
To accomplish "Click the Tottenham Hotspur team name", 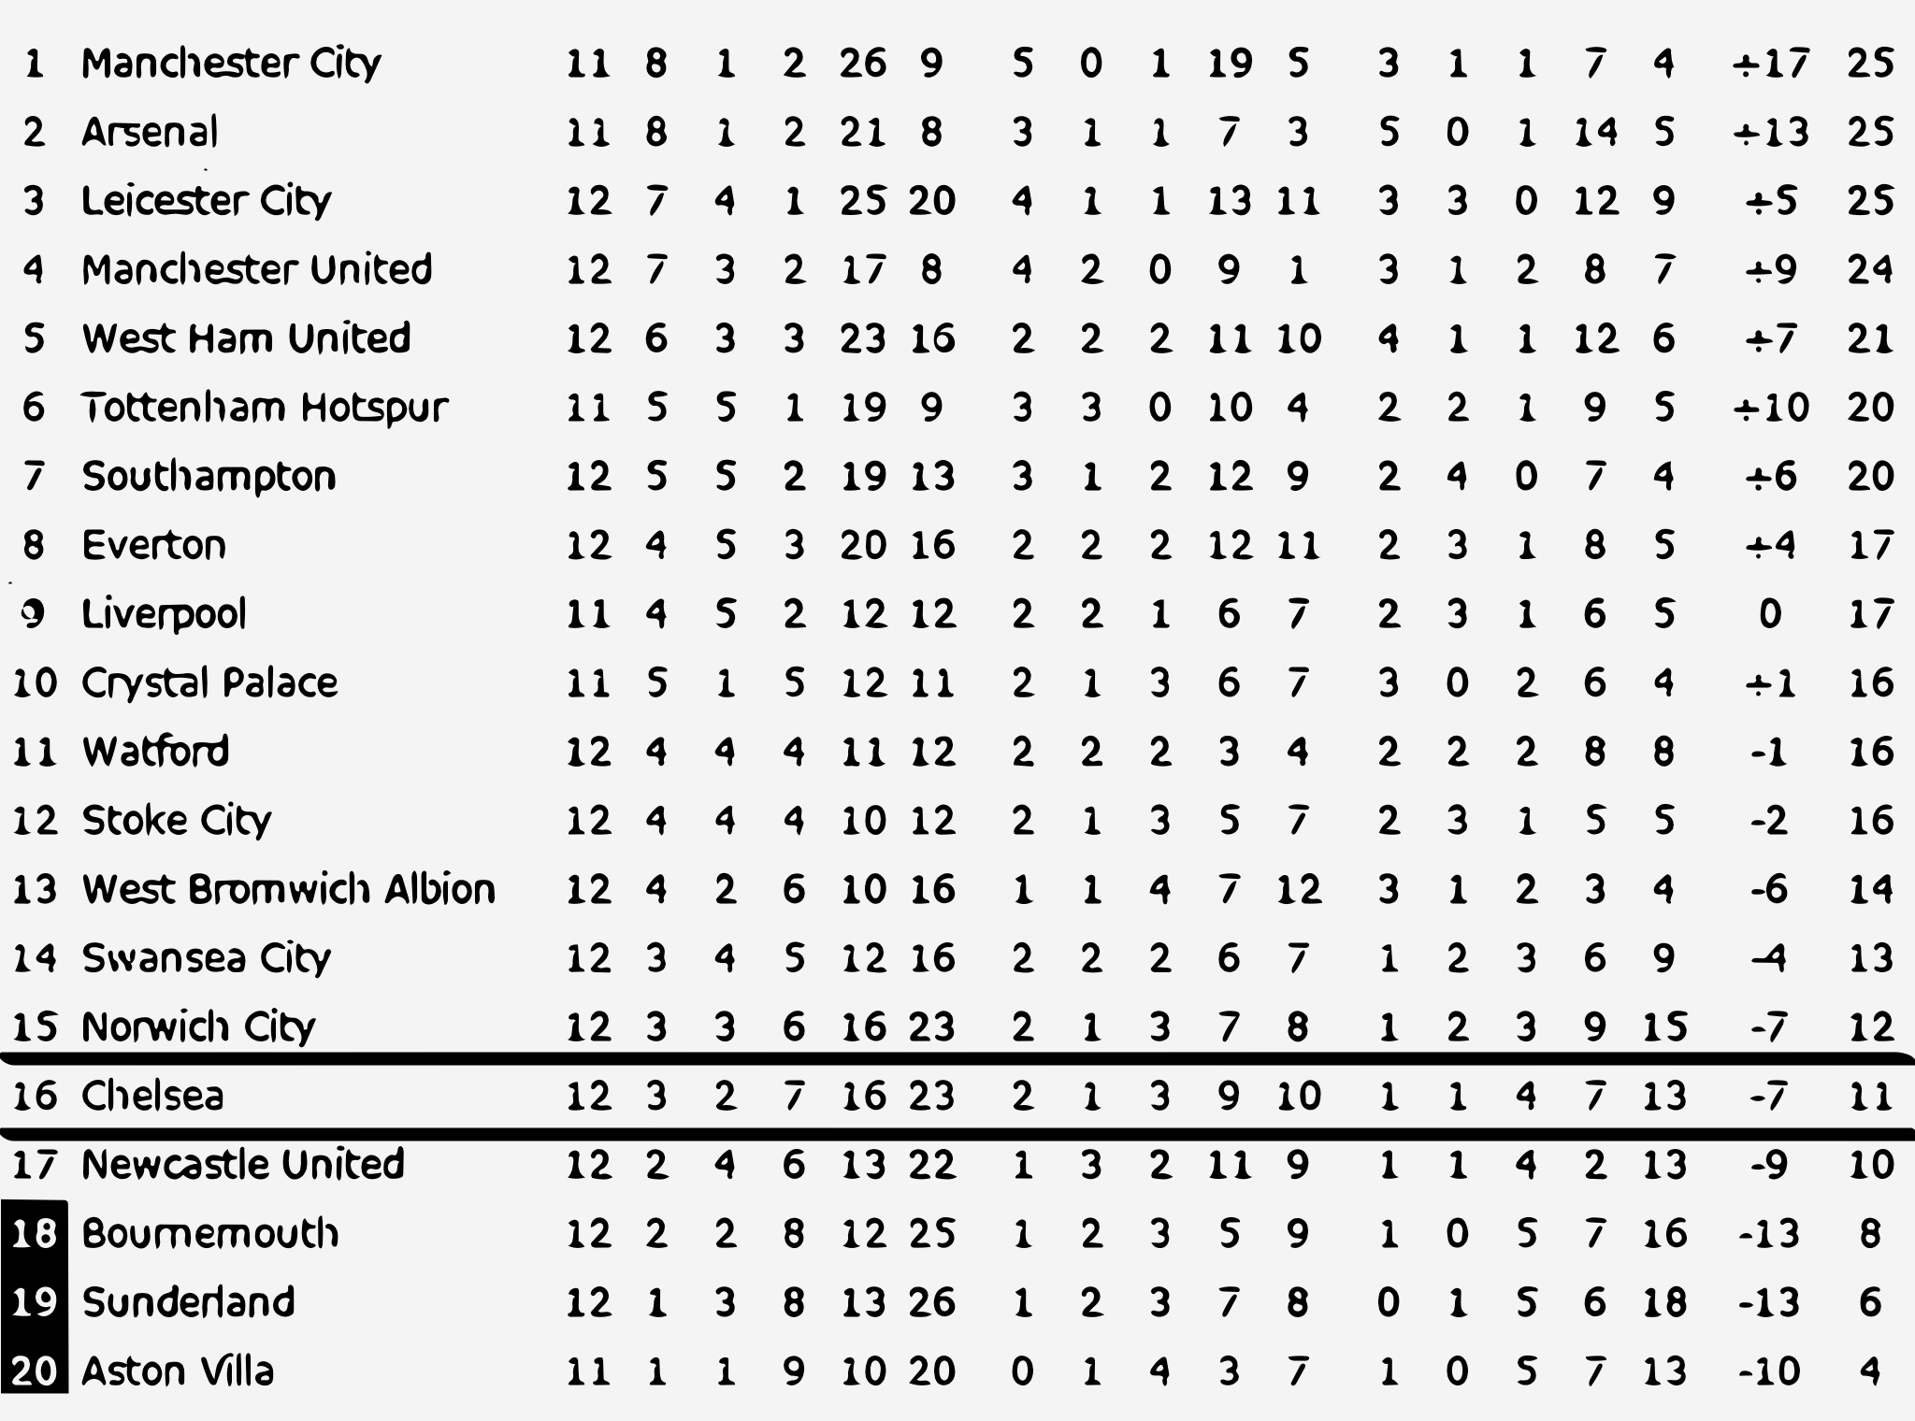I will point(265,408).
